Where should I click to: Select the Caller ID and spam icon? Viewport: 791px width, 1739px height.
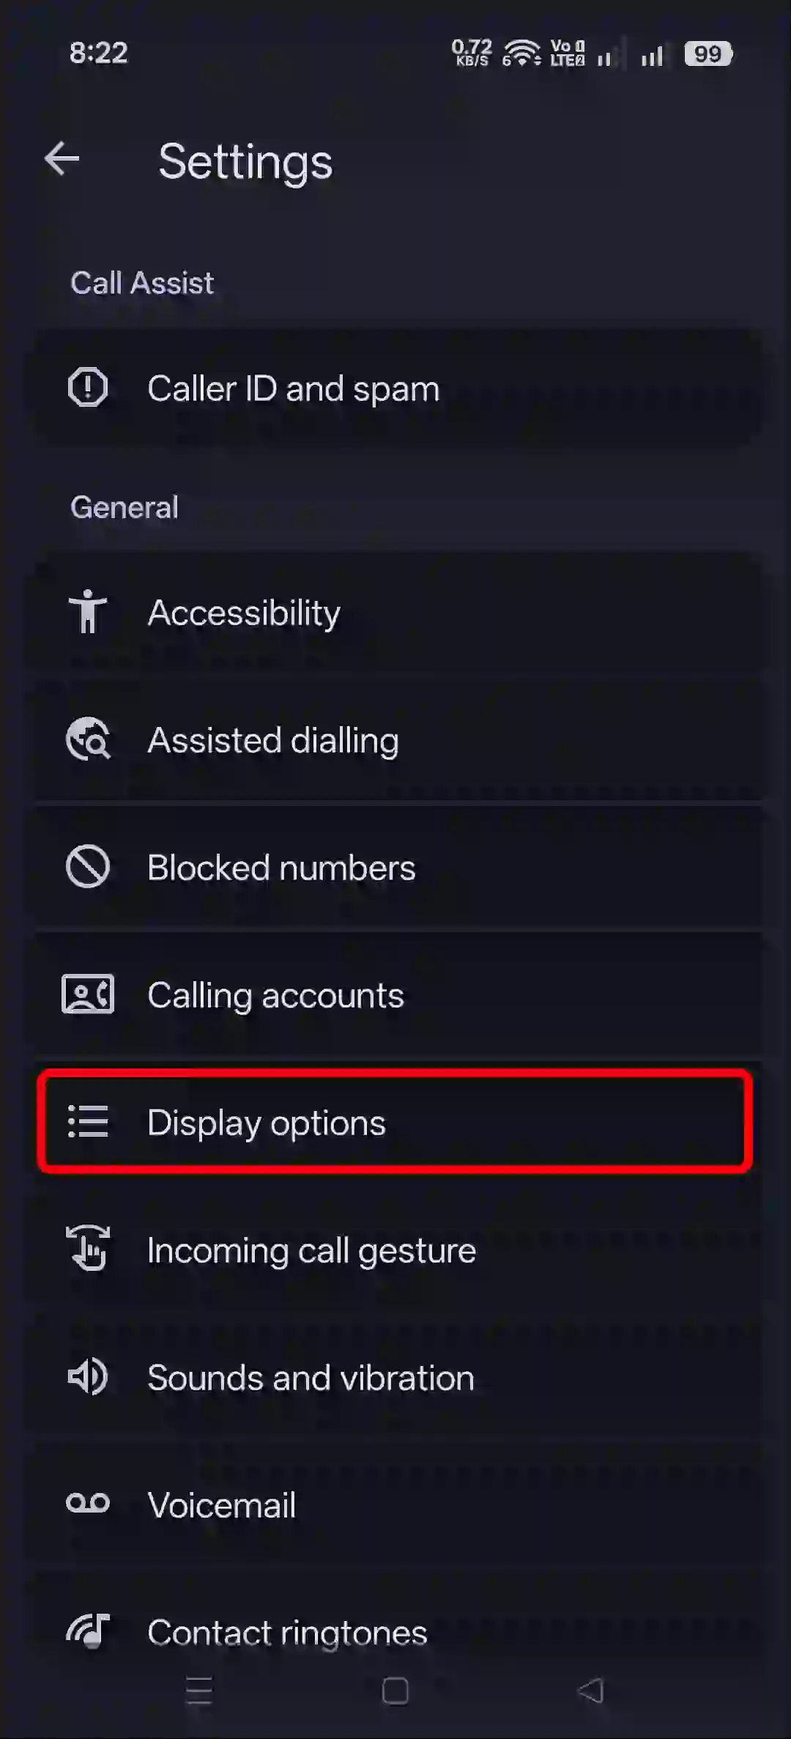pos(88,388)
